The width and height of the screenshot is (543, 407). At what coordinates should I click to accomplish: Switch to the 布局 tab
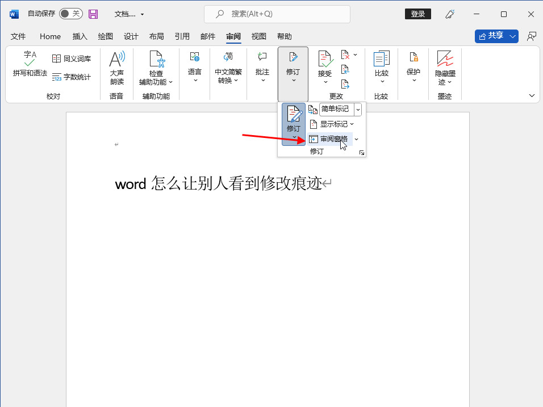[x=157, y=36]
